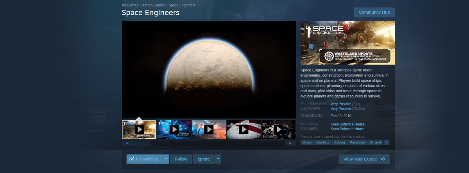469x173 pixels.
Task: Play the fourth trailer thumbnail with white ship
Action: 244,129
